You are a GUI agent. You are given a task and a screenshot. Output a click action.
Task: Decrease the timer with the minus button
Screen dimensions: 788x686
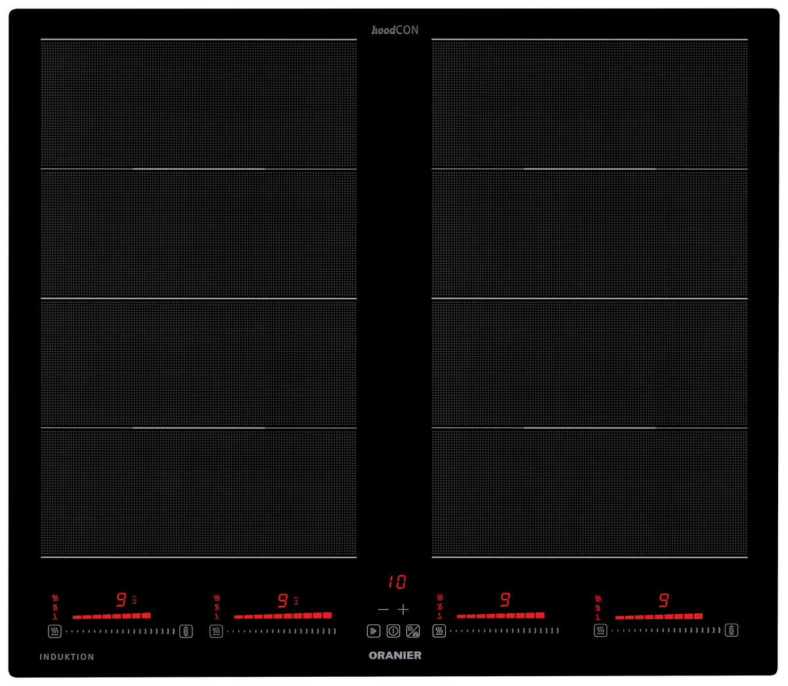pyautogui.click(x=383, y=609)
